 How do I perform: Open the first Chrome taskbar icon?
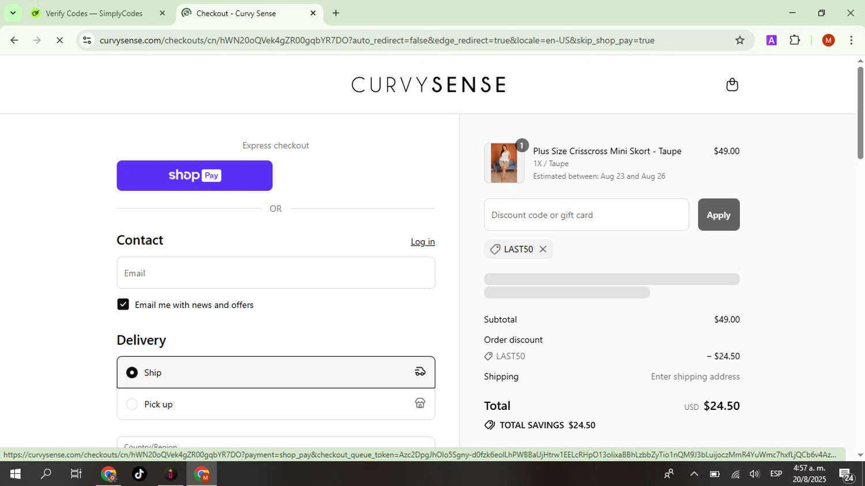pyautogui.click(x=108, y=474)
